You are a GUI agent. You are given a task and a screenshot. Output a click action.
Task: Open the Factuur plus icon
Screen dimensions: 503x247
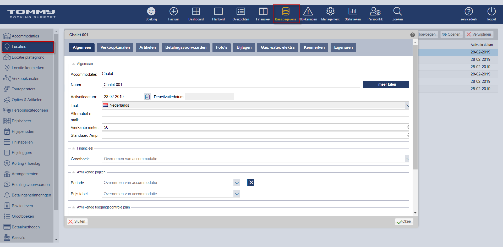pyautogui.click(x=173, y=12)
